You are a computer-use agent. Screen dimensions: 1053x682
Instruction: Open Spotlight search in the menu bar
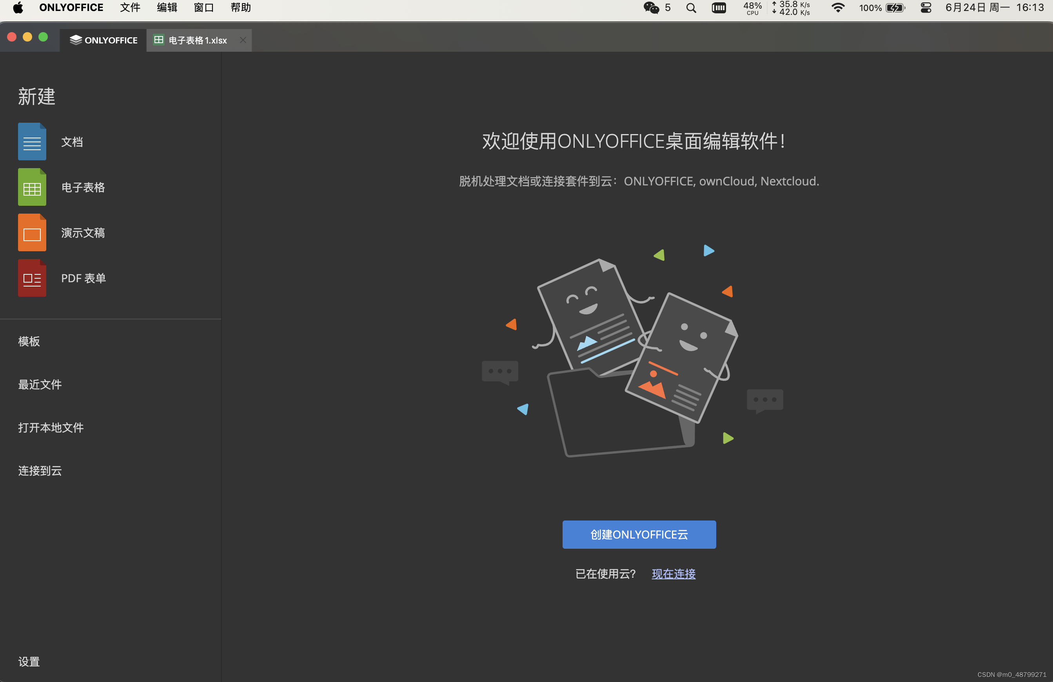pyautogui.click(x=691, y=7)
